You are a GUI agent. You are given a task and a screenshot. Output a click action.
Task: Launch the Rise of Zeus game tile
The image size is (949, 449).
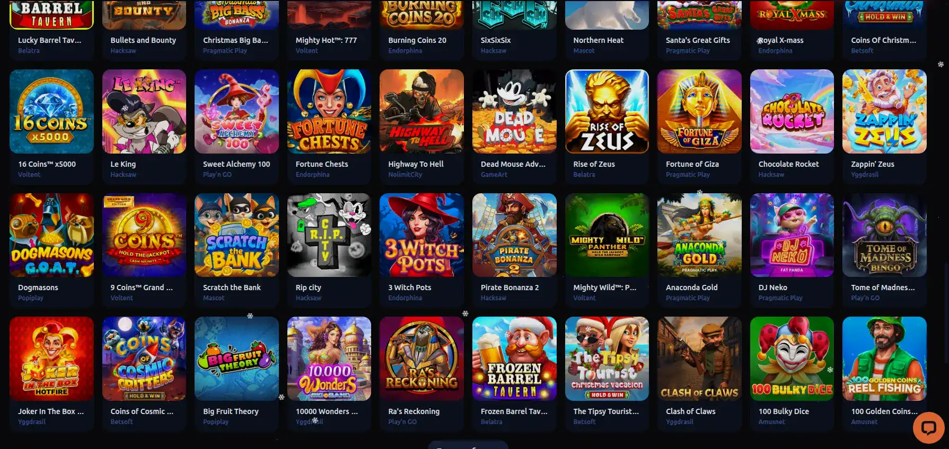tap(607, 112)
